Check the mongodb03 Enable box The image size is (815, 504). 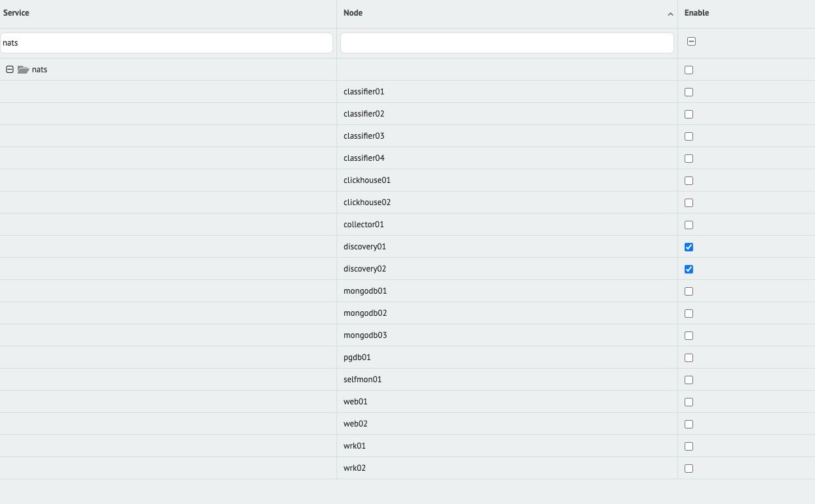click(x=689, y=335)
